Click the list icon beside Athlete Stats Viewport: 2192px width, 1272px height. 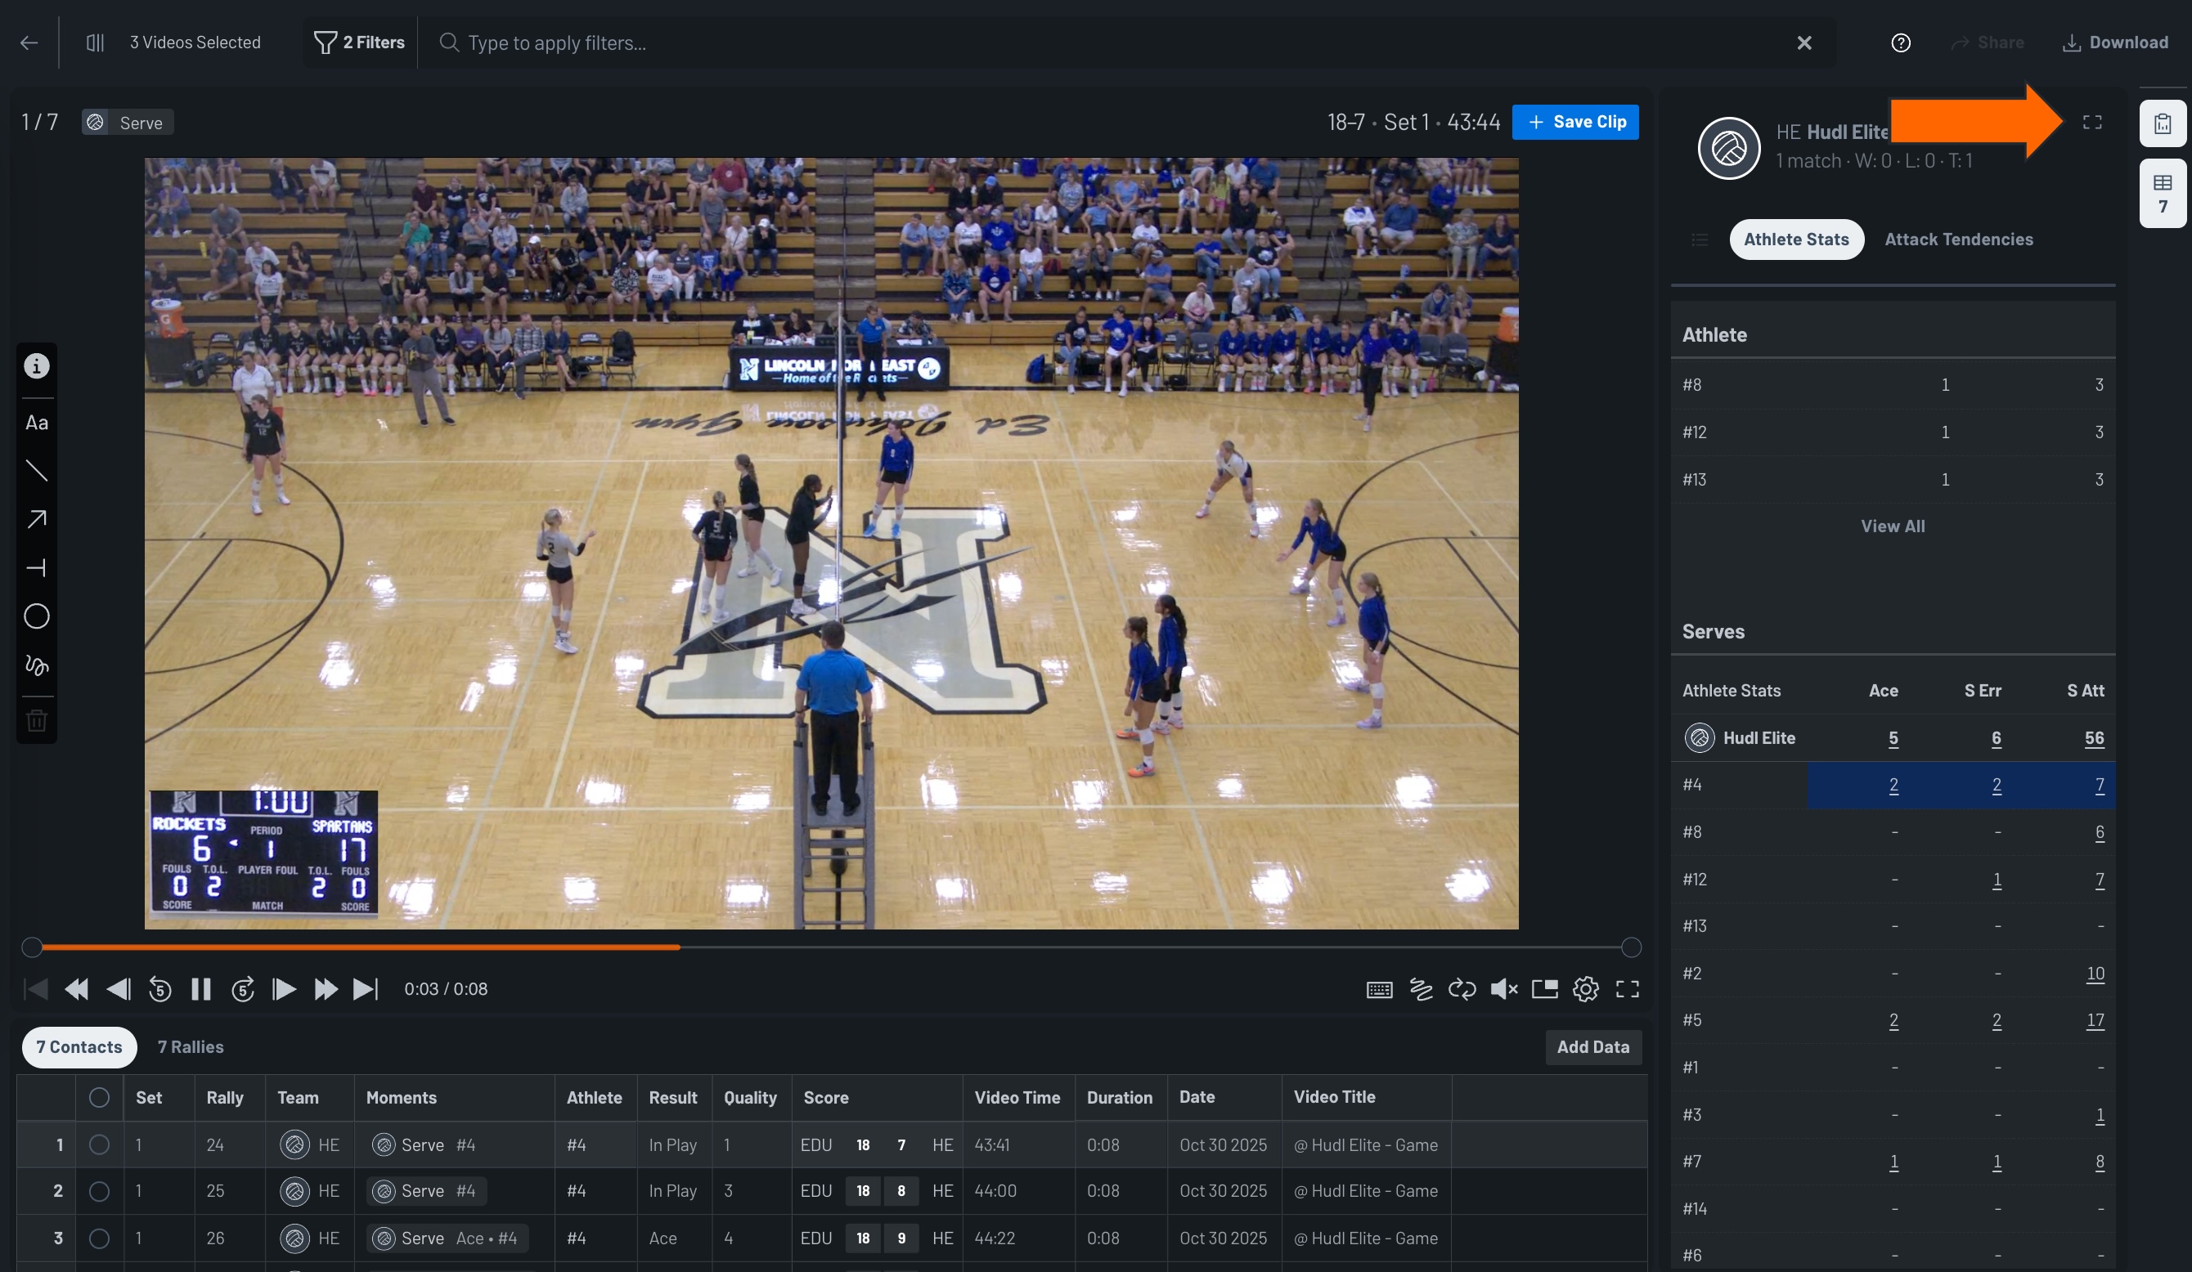point(1699,240)
